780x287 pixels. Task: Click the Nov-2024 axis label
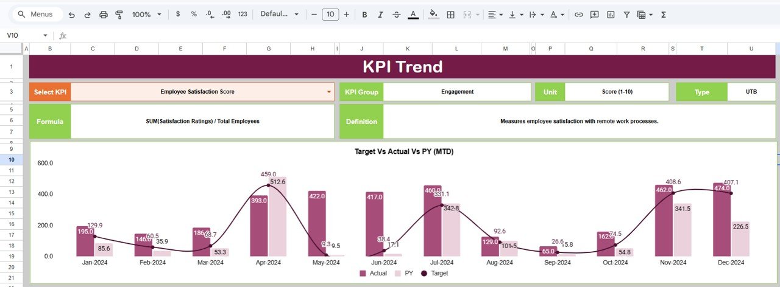[x=673, y=263]
